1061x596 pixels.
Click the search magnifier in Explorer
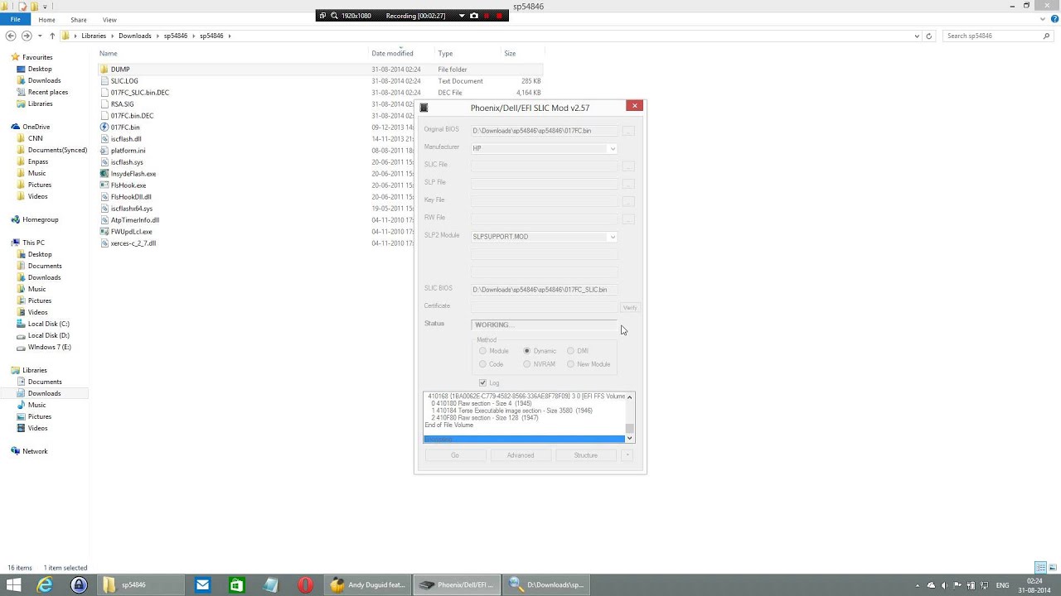click(1046, 36)
